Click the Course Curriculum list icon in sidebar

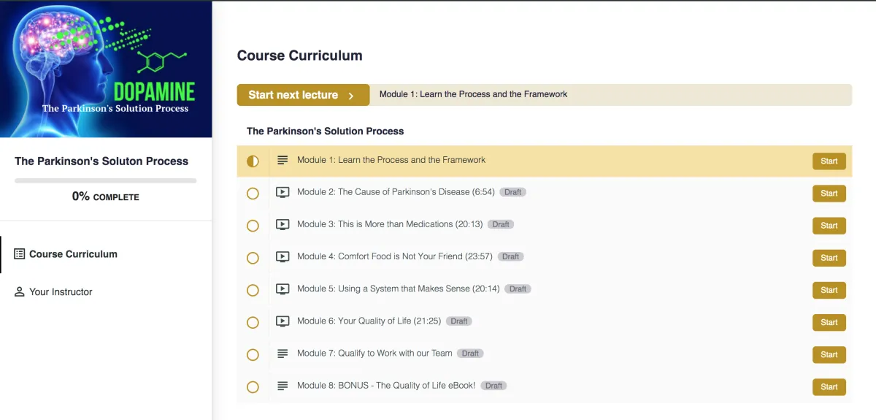[20, 254]
